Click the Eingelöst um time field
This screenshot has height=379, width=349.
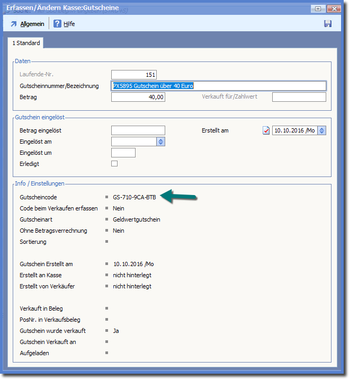(123, 153)
